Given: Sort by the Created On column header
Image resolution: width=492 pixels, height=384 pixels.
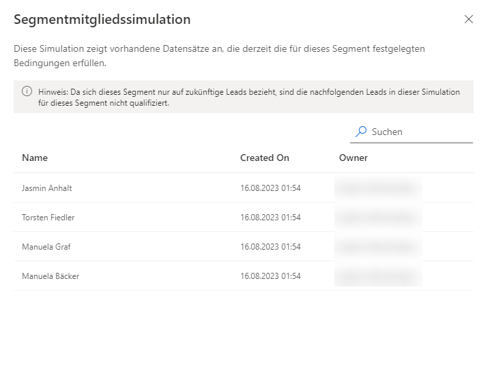Looking at the screenshot, I should click(x=265, y=158).
